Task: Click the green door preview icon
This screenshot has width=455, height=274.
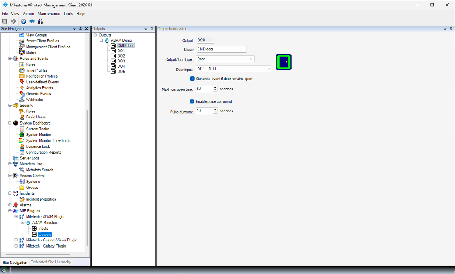Action: coord(283,62)
